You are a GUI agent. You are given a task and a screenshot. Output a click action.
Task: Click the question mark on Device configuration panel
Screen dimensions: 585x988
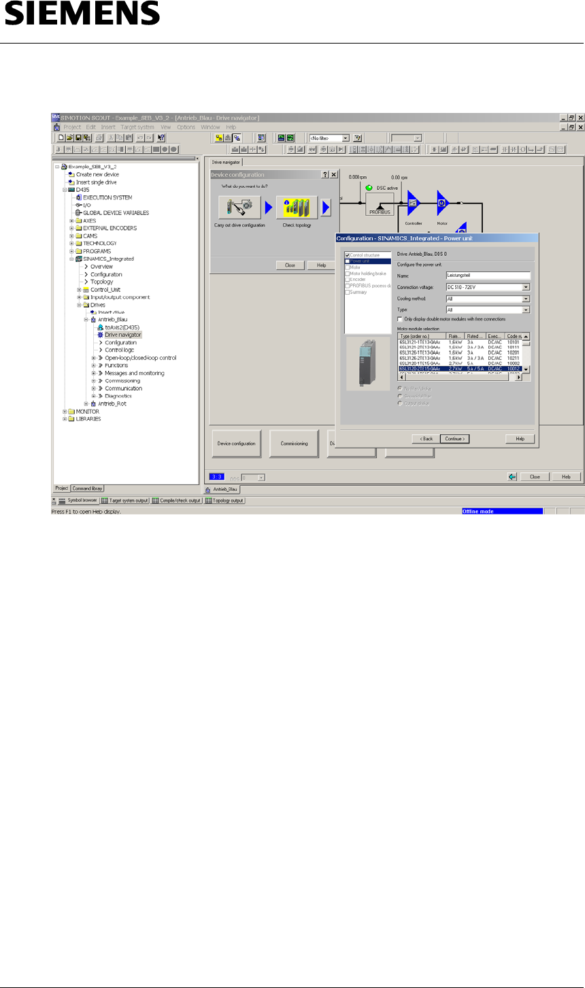click(324, 175)
